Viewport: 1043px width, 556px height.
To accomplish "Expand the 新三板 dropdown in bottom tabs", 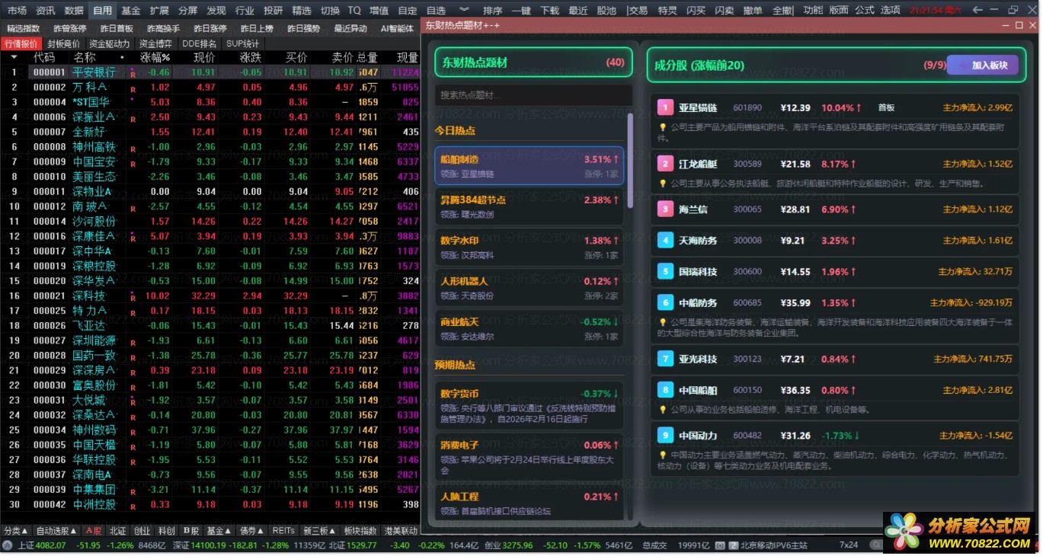I will tap(319, 531).
